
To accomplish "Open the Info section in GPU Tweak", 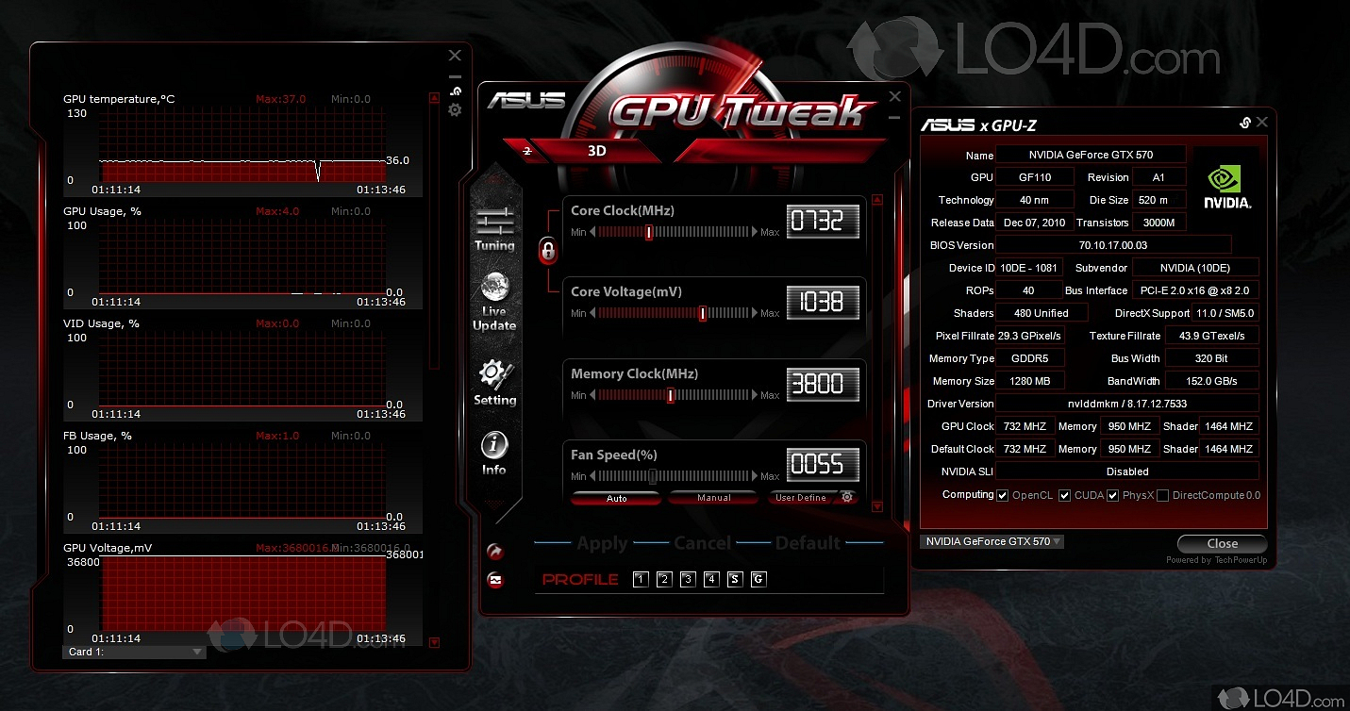I will [x=494, y=454].
